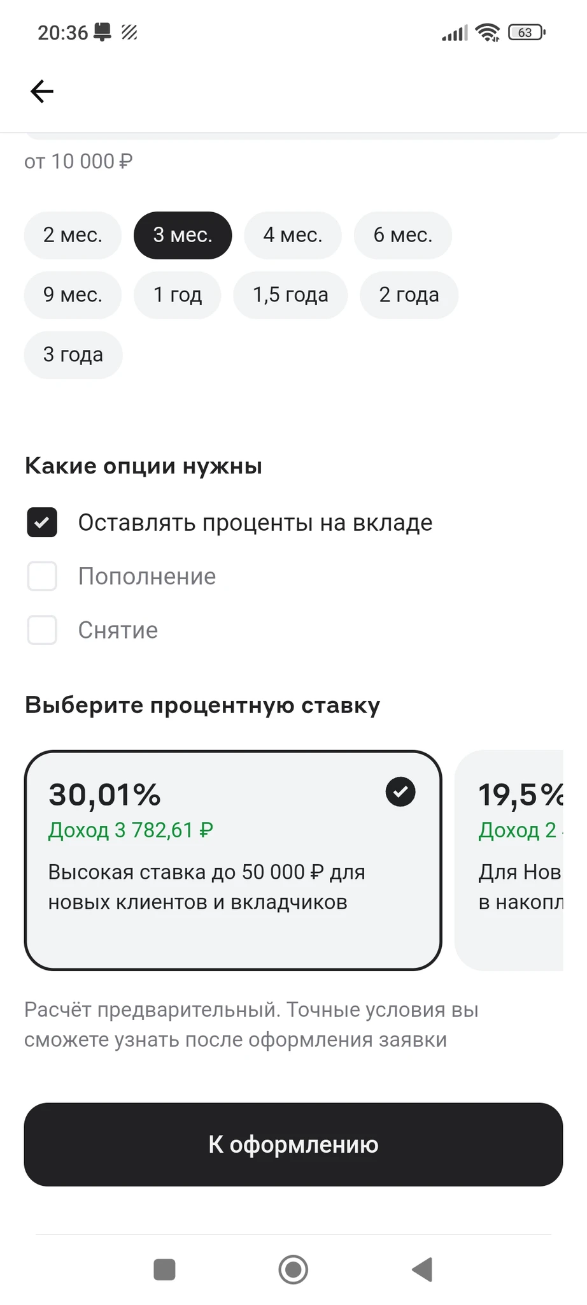Tap the Wi-Fi status icon
587x1305 pixels.
tap(488, 32)
